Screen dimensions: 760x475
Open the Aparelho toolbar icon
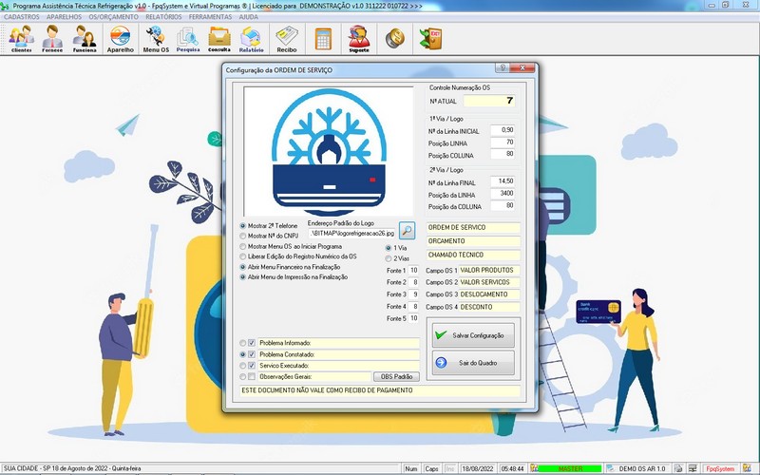tap(121, 39)
